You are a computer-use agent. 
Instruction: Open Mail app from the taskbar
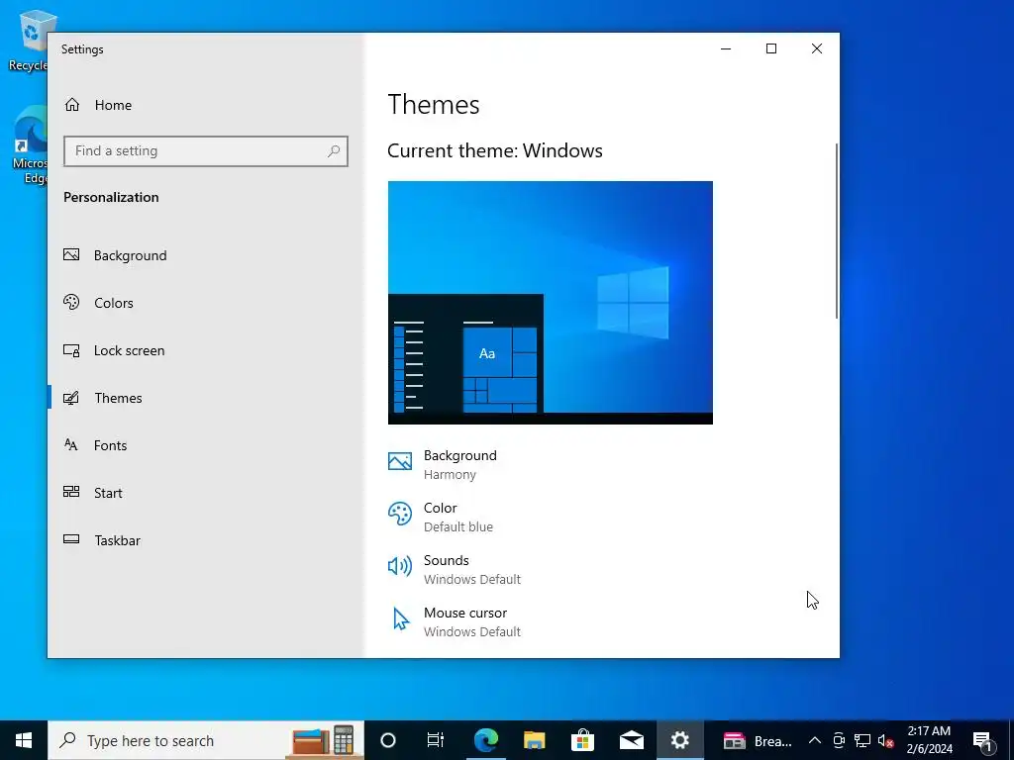631,740
